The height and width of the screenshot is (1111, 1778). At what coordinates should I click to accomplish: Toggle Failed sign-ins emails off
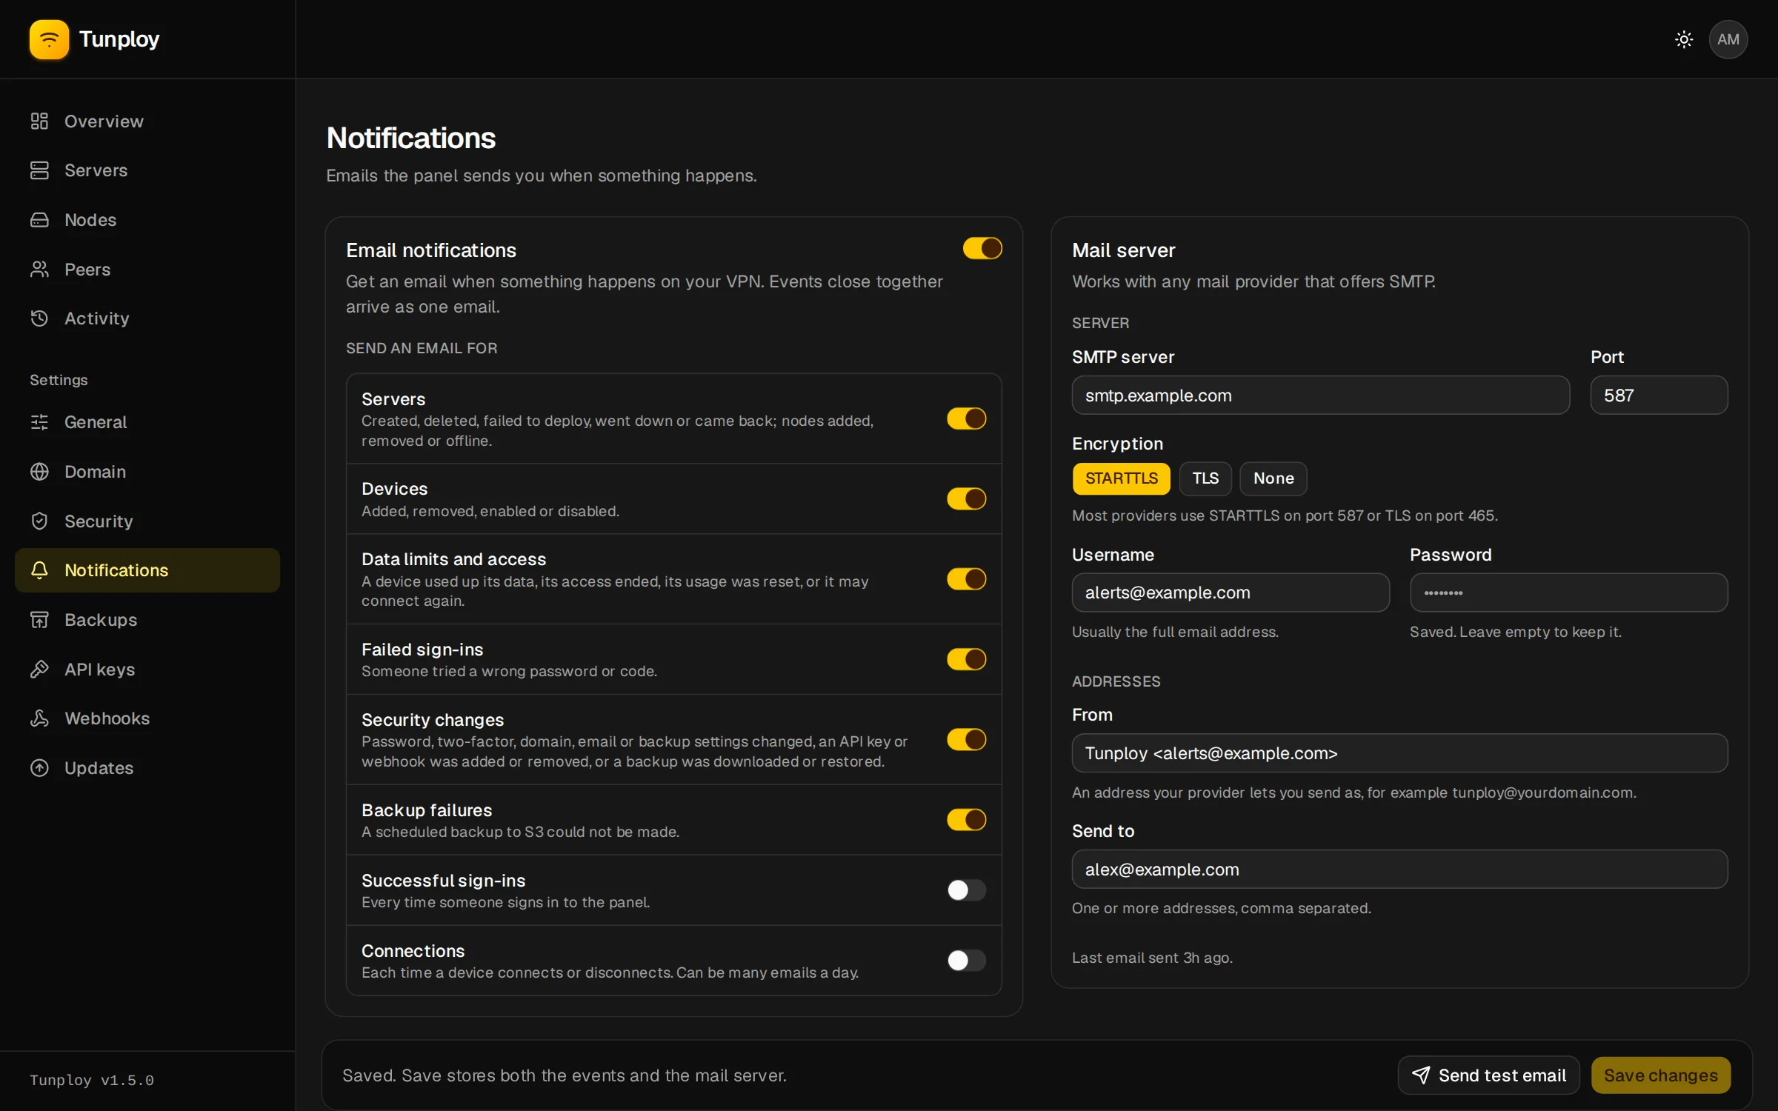click(x=967, y=659)
